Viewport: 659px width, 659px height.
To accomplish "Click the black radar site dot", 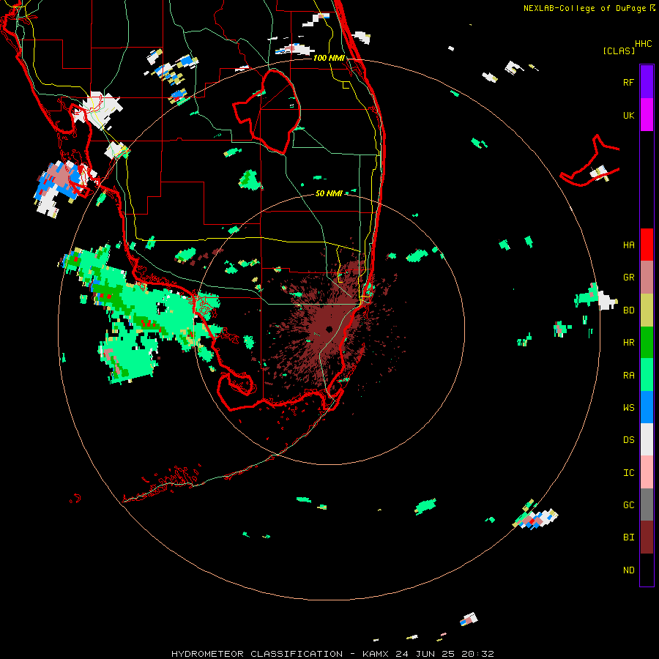I will (329, 329).
